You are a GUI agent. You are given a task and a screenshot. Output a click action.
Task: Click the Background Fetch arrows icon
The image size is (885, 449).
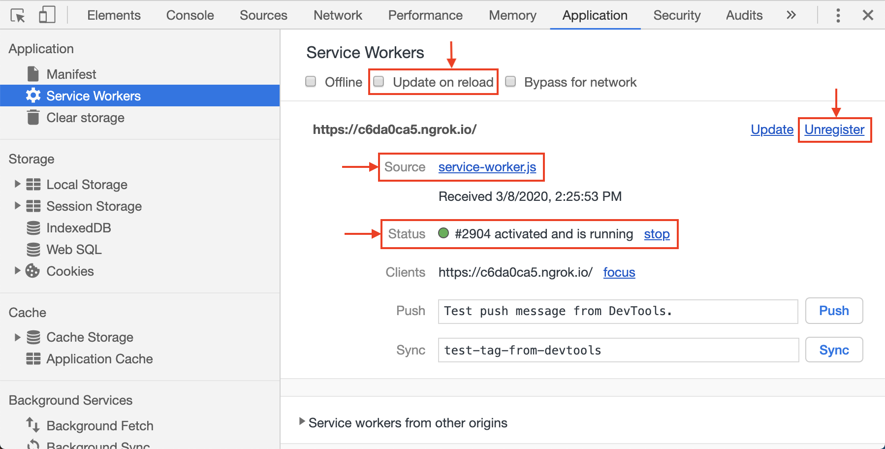(32, 425)
